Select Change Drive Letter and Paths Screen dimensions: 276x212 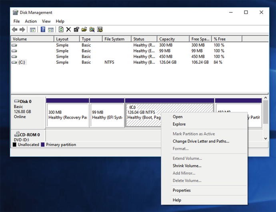(201, 141)
